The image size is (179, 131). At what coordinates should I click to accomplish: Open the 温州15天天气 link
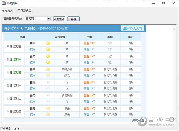point(133,28)
